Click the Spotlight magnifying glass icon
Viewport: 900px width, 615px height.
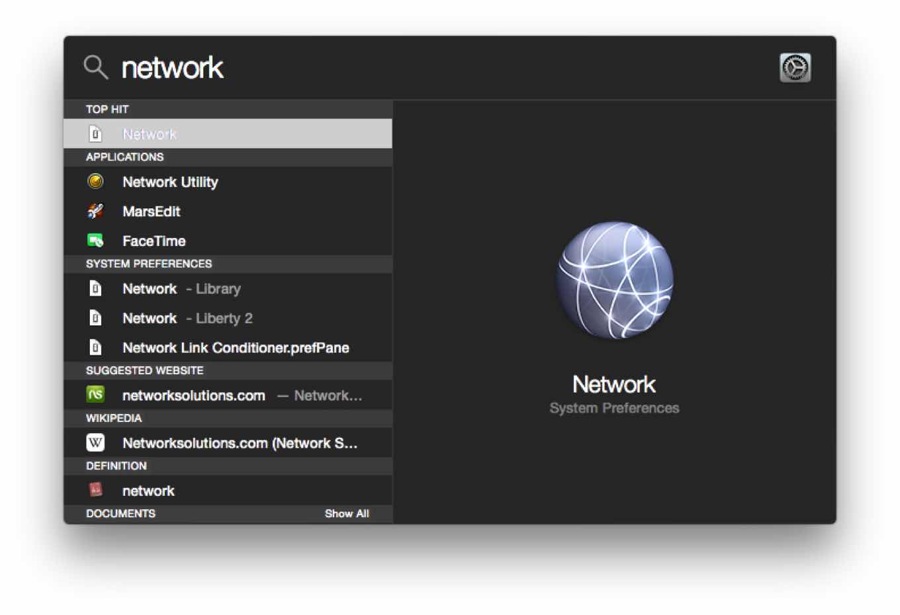pyautogui.click(x=96, y=67)
